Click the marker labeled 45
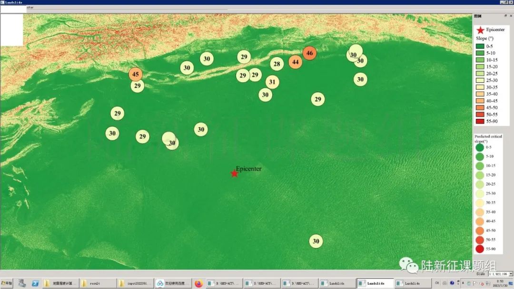 click(136, 74)
